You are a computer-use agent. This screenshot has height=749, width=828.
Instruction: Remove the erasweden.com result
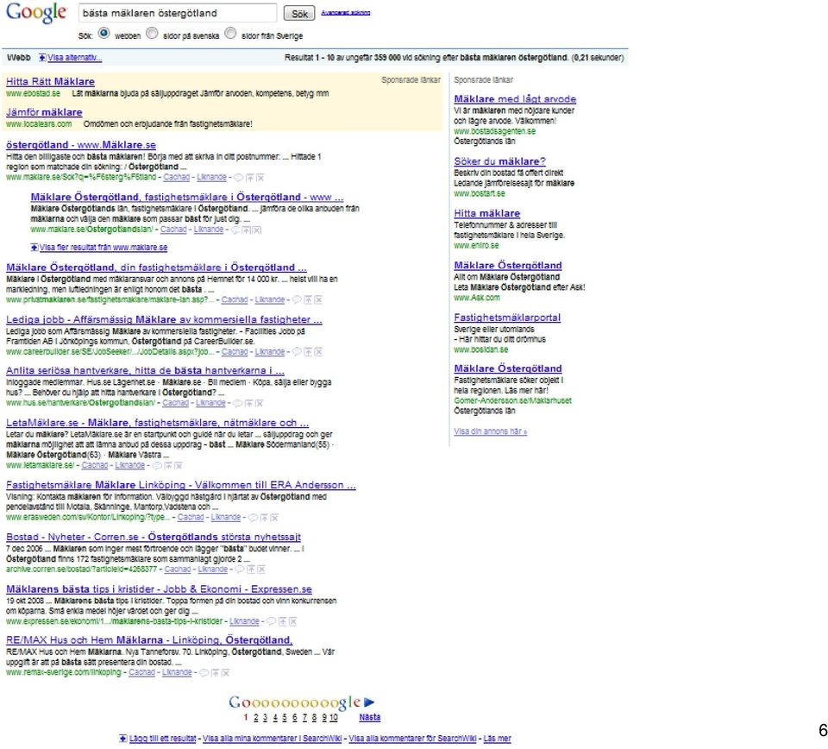click(x=274, y=518)
